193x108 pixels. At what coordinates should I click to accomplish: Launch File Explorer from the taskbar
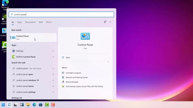pos(28,105)
